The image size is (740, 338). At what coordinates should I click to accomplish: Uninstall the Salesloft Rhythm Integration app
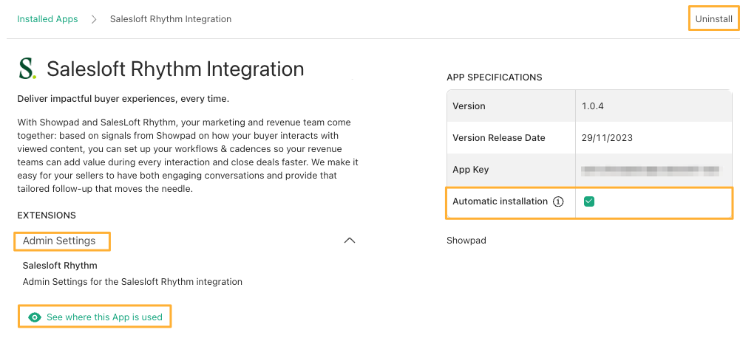tap(713, 19)
